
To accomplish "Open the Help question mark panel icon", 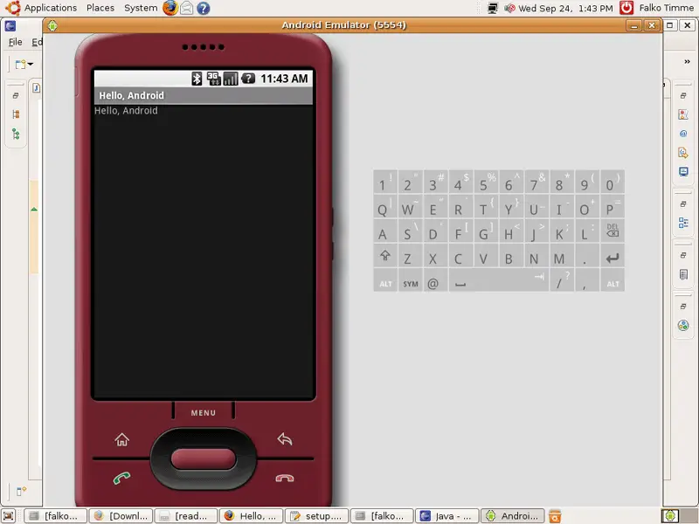I will [204, 8].
